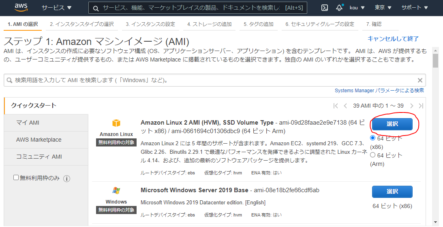Click 選択 button for Windows Server 2019

coord(392,192)
